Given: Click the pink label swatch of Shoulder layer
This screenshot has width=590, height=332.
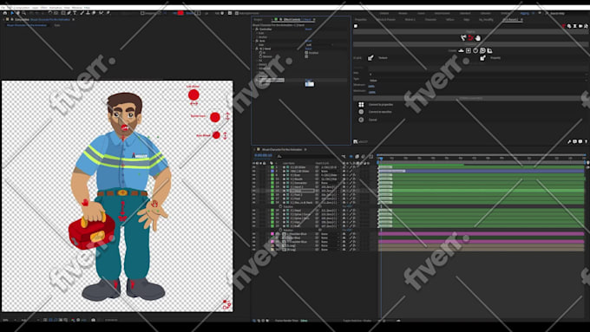Looking at the screenshot, I should click(272, 234).
